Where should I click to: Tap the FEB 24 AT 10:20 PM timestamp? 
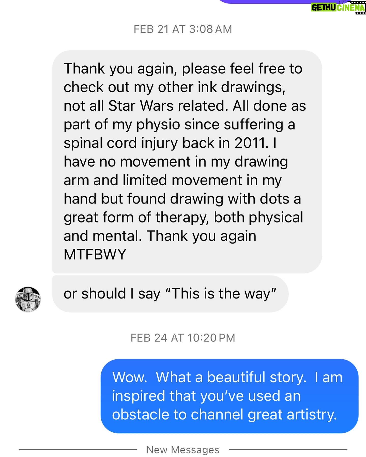tap(183, 338)
